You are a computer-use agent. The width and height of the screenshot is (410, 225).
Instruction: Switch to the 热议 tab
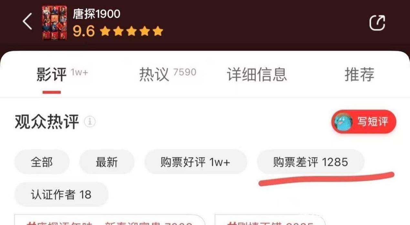(x=154, y=75)
